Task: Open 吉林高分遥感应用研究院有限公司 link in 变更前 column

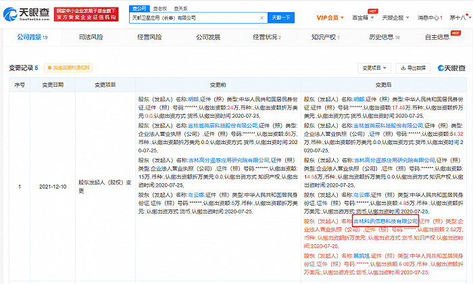Action: (228, 160)
